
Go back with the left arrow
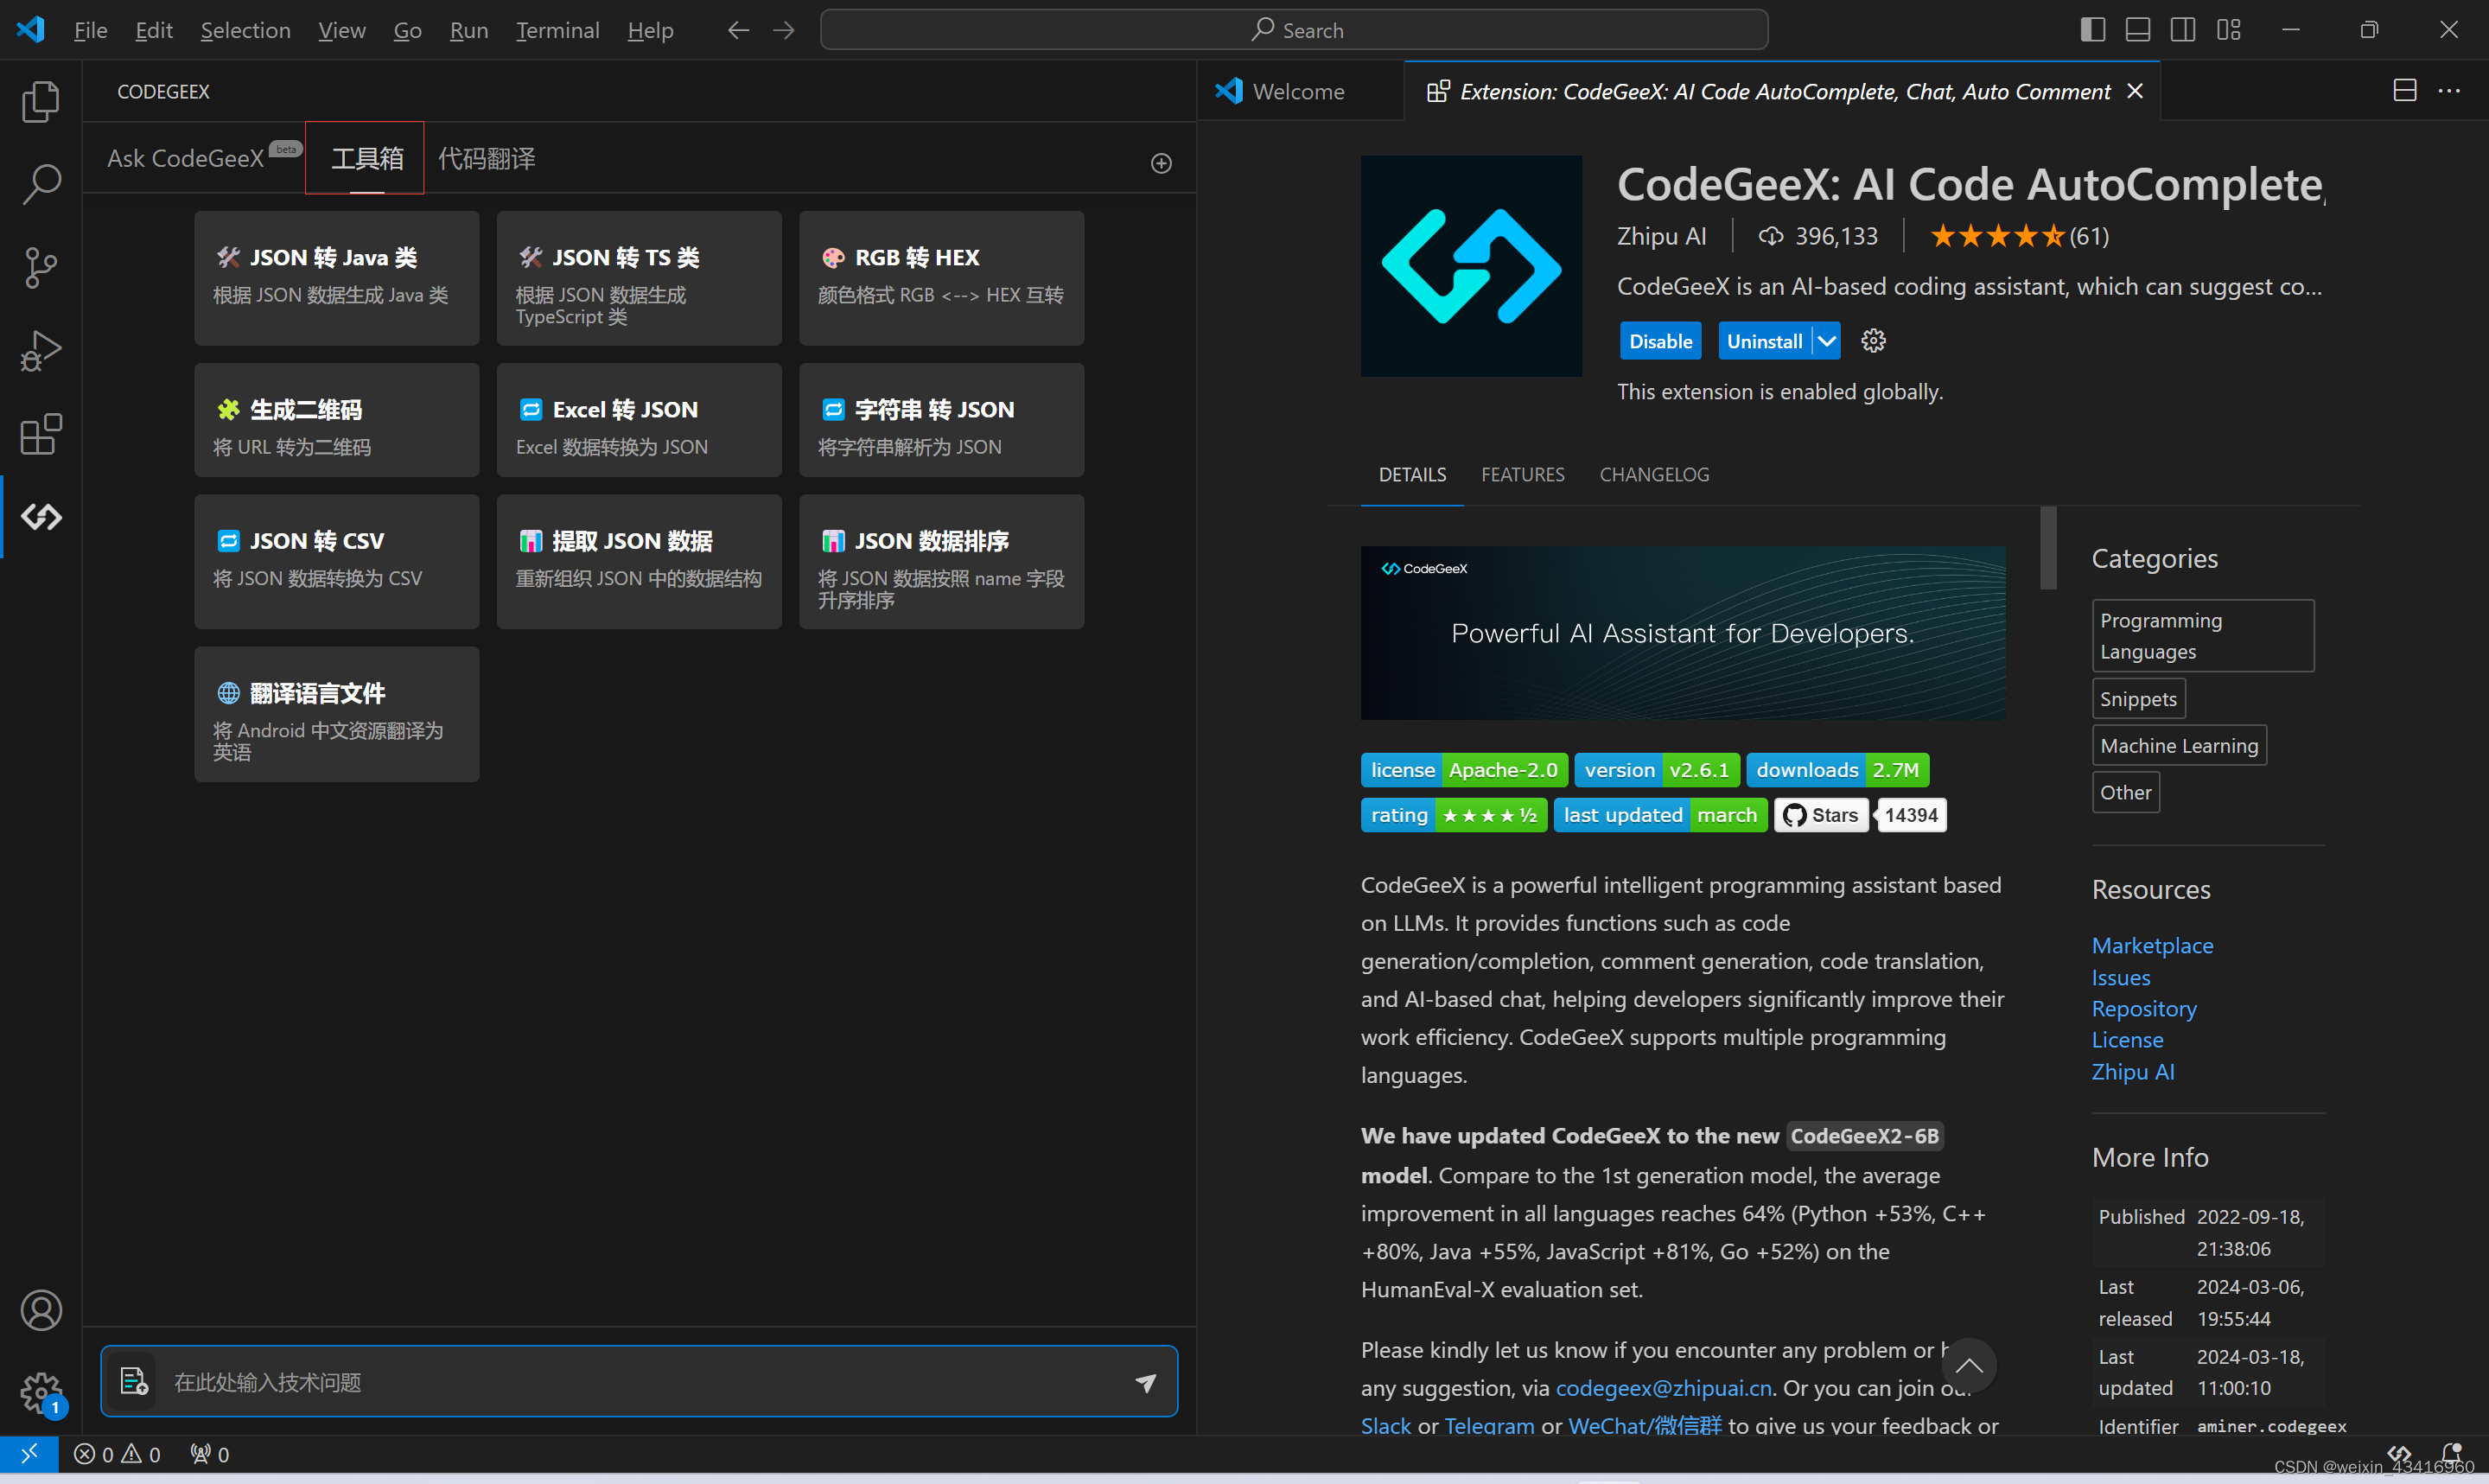click(x=738, y=30)
